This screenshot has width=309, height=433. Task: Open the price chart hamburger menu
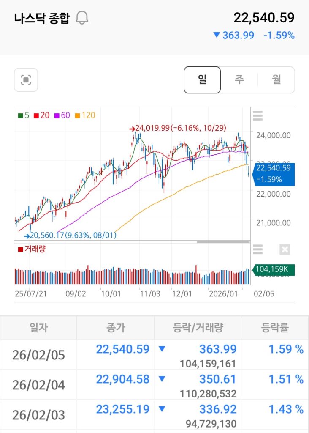click(x=257, y=115)
